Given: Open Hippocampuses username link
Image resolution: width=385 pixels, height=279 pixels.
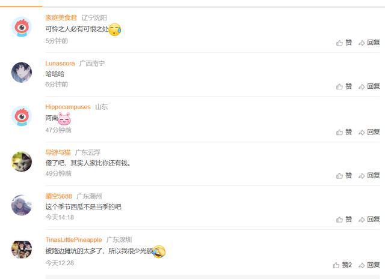Looking at the screenshot, I should click(68, 107).
